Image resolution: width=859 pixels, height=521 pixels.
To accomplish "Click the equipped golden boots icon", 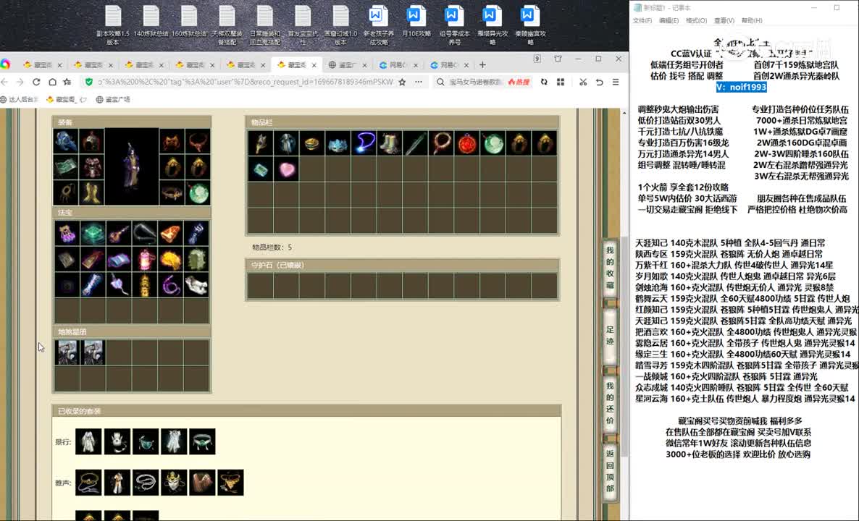I will coord(91,193).
